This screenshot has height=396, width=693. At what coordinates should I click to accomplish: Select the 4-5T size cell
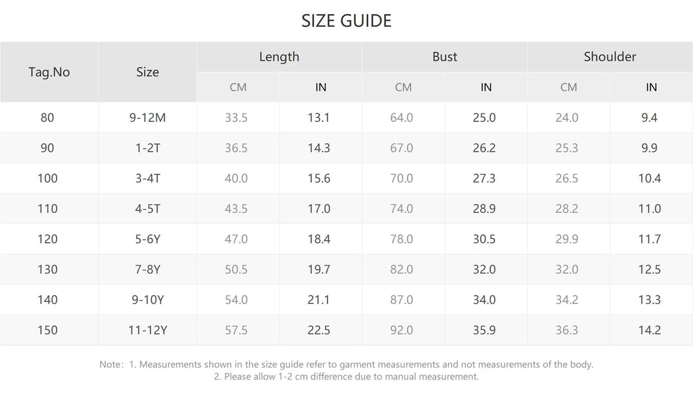point(148,208)
